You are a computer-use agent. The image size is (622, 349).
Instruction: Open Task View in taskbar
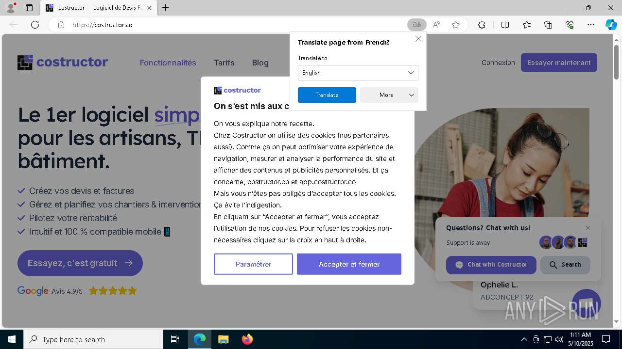pyautogui.click(x=175, y=339)
